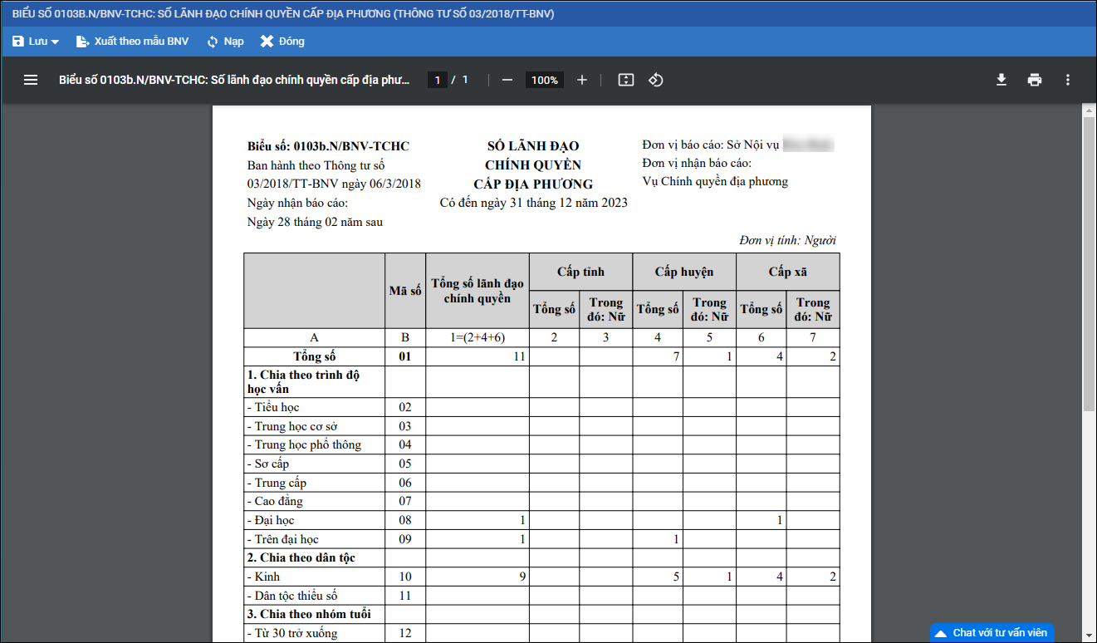1097x643 pixels.
Task: Click the Lưu save disk icon
Action: point(18,42)
